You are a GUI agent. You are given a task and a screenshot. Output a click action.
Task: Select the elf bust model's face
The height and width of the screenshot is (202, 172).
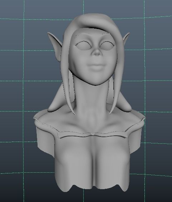tap(93, 57)
